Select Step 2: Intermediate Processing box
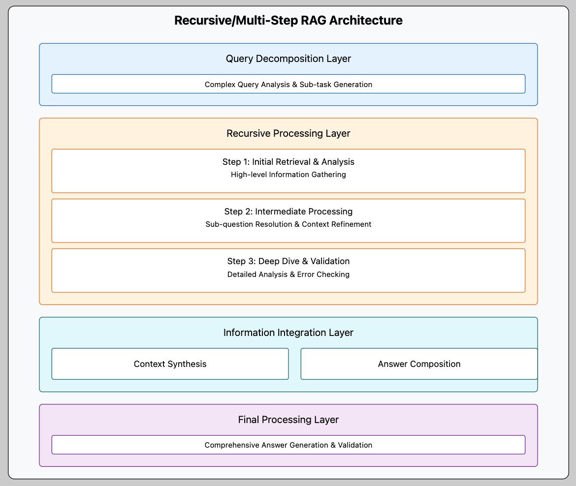This screenshot has width=576, height=486. tap(288, 220)
